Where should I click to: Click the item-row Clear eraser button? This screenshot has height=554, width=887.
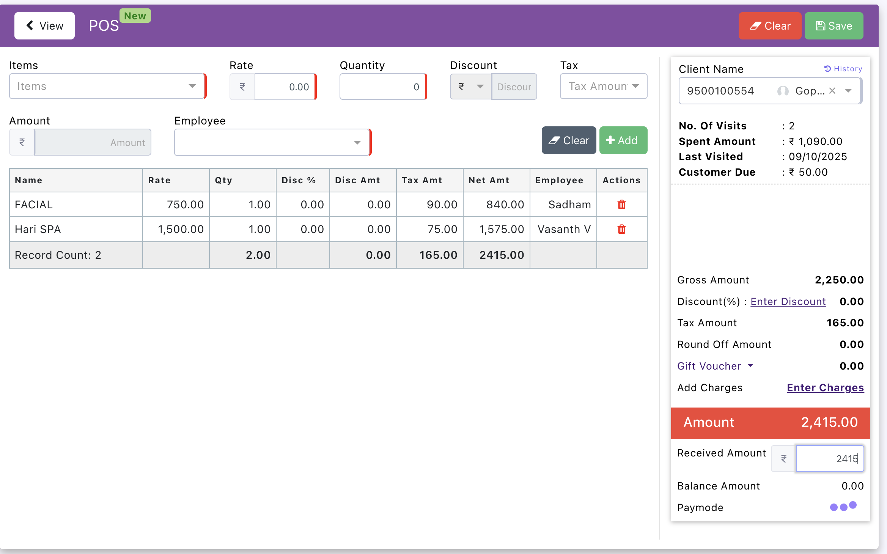568,140
